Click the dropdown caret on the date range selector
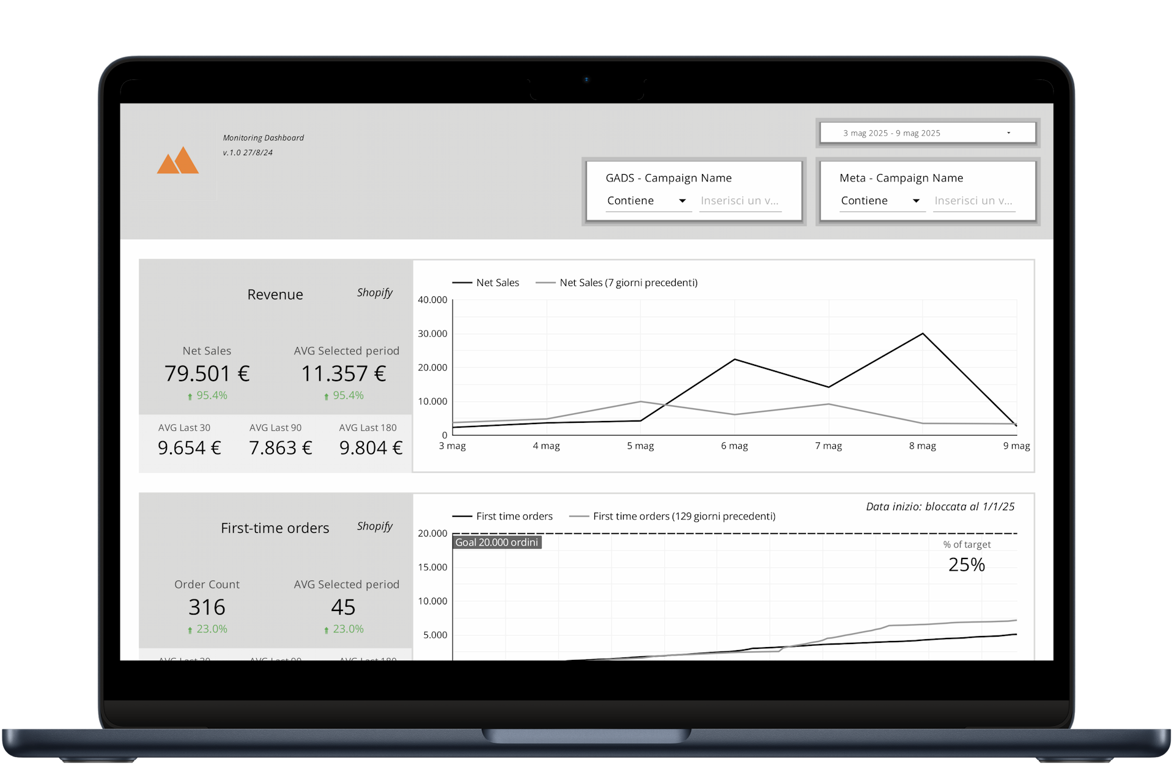This screenshot has width=1174, height=765. coord(1009,132)
